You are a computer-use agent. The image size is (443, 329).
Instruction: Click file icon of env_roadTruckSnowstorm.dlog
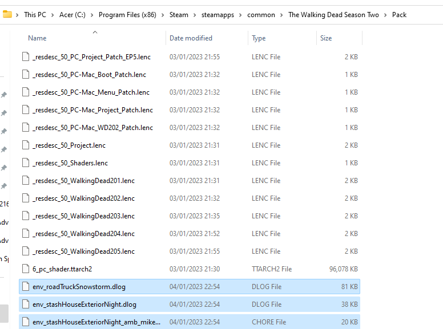tap(26, 287)
